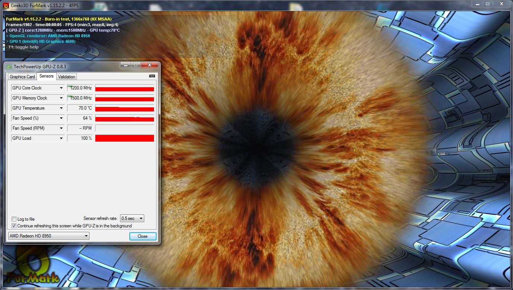Screen dimensions: 513x290
Task: Click the Sensor refresh rate label
Action: click(x=101, y=218)
